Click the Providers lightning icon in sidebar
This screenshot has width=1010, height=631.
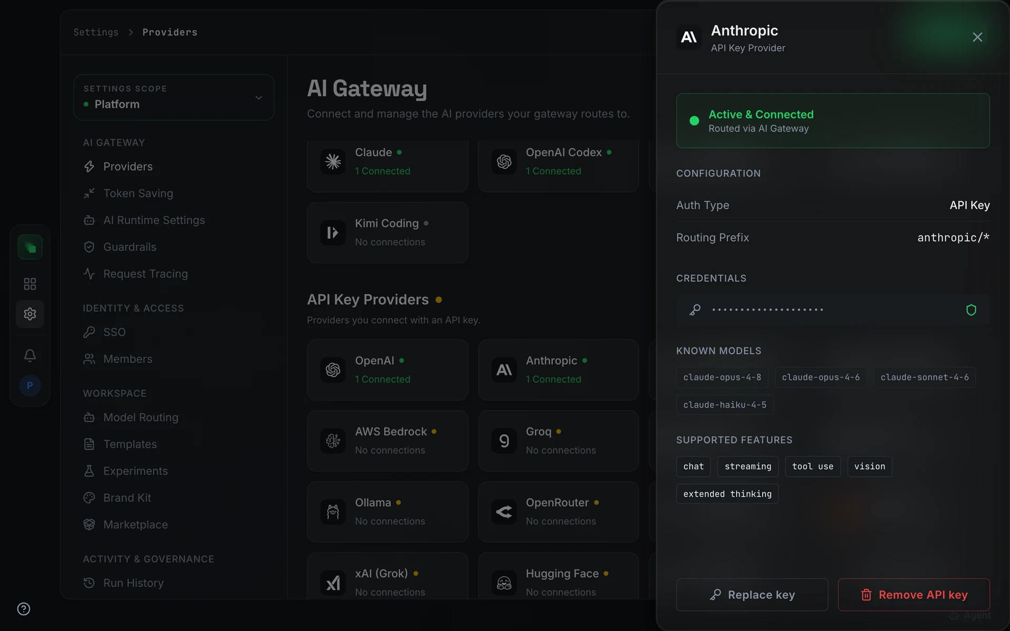click(x=89, y=167)
